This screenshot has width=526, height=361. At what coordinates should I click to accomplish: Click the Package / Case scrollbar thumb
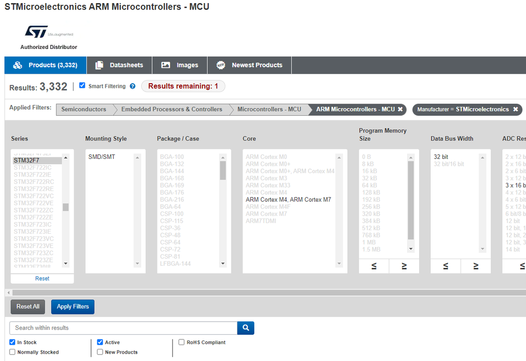(x=223, y=171)
